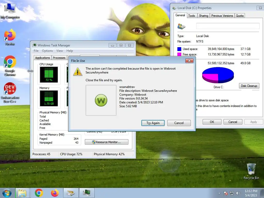Open the Help menu in Task Manager
The width and height of the screenshot is (264, 198).
[x=70, y=51]
